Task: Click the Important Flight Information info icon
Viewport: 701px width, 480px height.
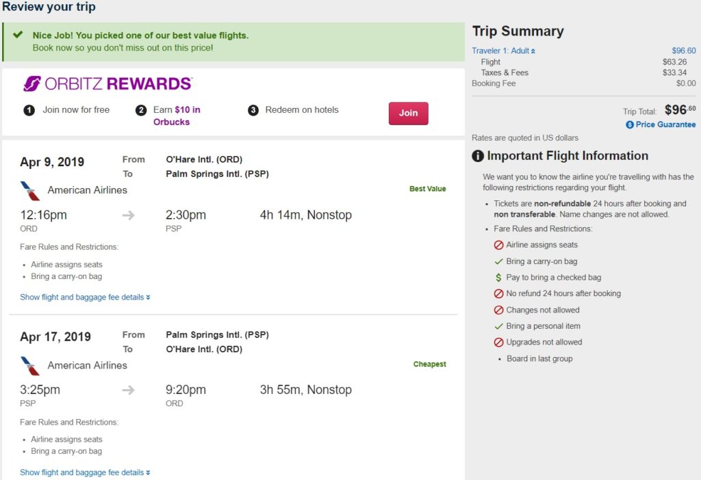Action: 478,156
